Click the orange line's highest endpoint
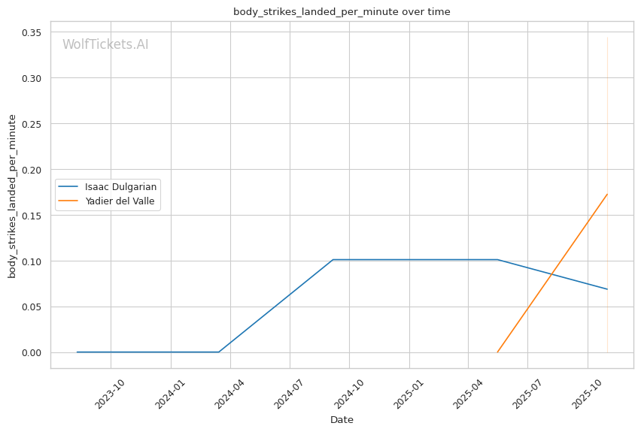641x432 pixels. tap(607, 195)
